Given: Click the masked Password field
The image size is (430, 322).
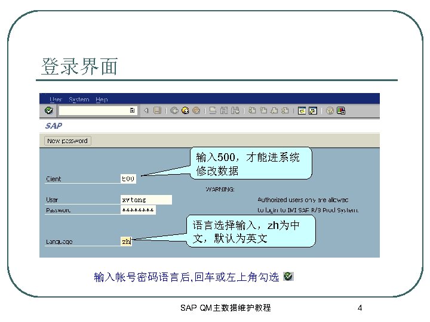Looking at the screenshot, I should coord(138,210).
